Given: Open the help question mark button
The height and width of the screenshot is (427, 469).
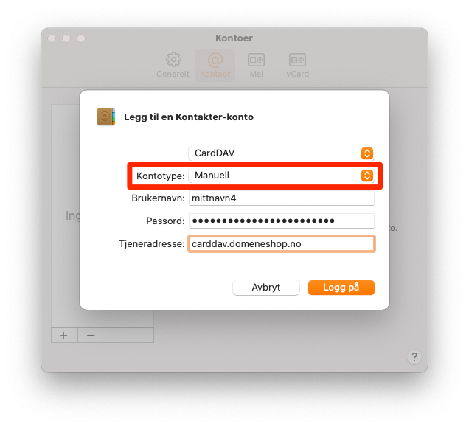Looking at the screenshot, I should (x=414, y=357).
